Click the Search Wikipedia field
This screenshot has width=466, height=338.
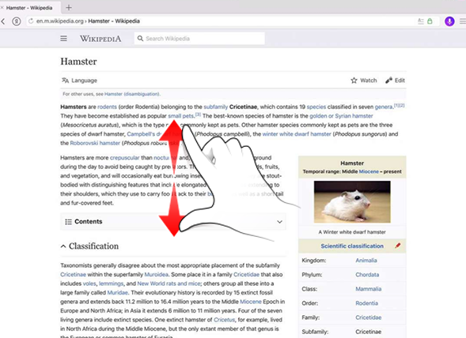tap(199, 39)
